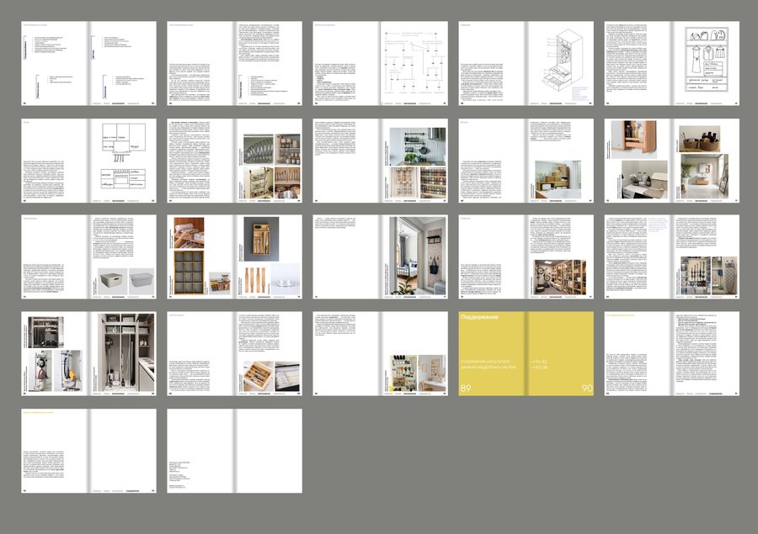Open the spread with hallway doorway photo

coord(380,256)
